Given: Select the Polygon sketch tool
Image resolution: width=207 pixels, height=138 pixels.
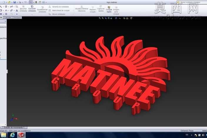Looking at the screenshot, I should click(6, 14).
